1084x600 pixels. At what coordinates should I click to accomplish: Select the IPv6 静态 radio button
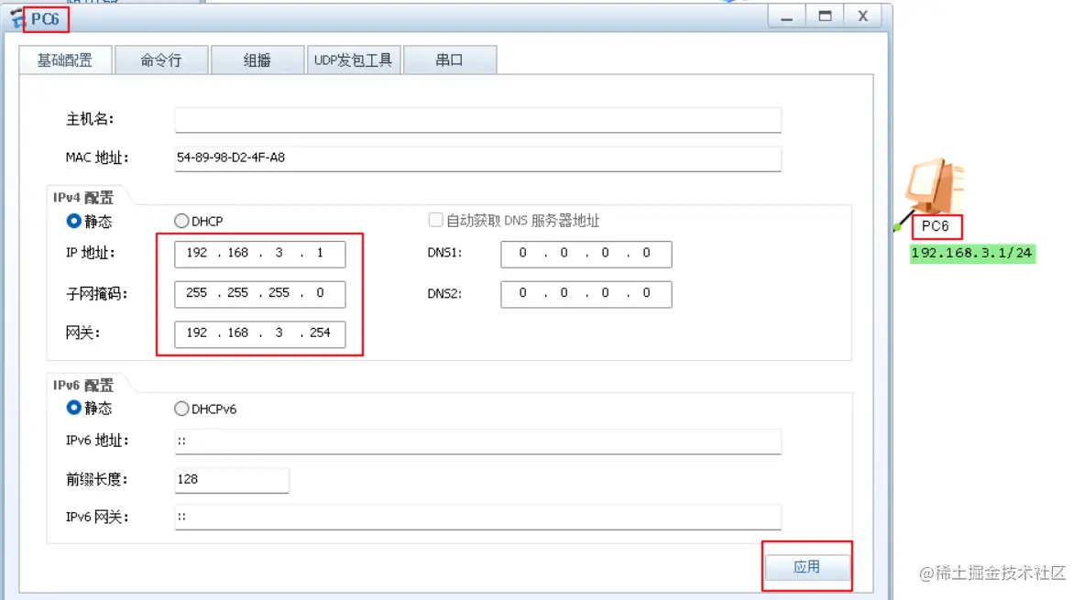point(73,408)
